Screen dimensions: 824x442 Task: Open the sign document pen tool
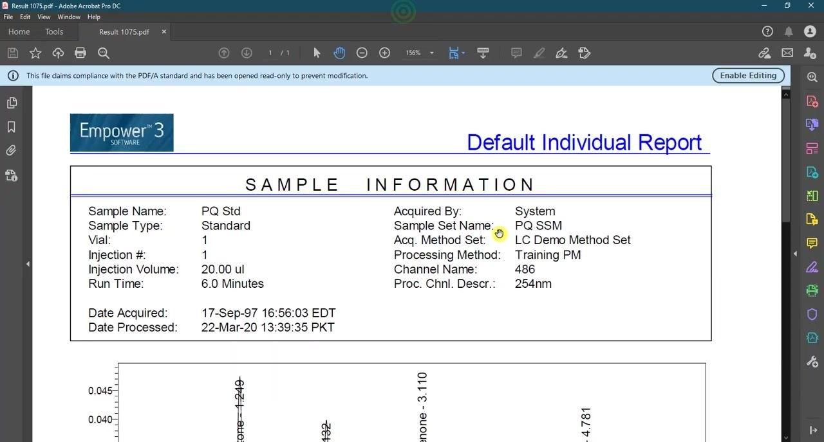[x=561, y=53]
